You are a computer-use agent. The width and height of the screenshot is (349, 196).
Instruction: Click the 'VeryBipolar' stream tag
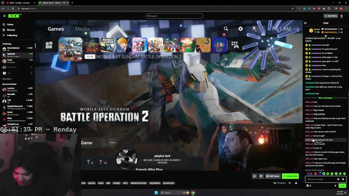[155, 183]
